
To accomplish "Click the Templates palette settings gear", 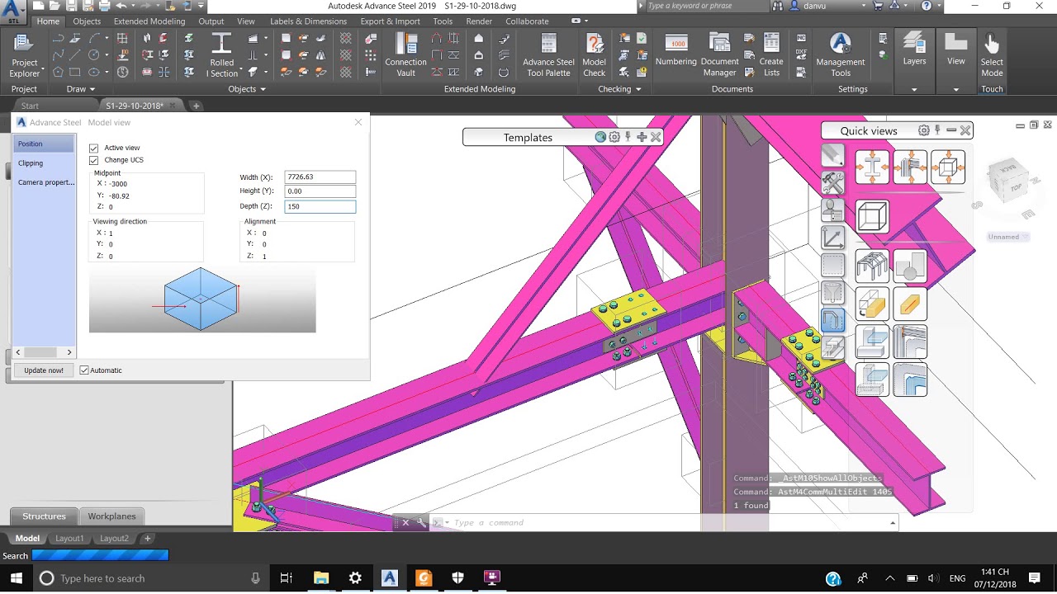I will (614, 137).
